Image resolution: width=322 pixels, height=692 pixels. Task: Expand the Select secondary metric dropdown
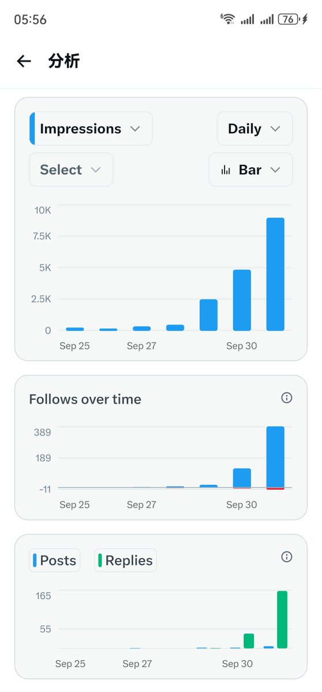pyautogui.click(x=71, y=170)
